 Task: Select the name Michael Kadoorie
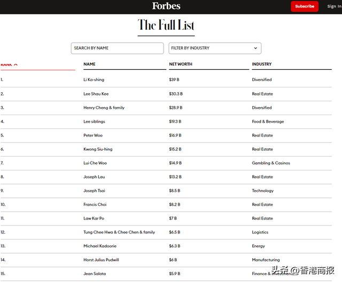tap(100, 246)
